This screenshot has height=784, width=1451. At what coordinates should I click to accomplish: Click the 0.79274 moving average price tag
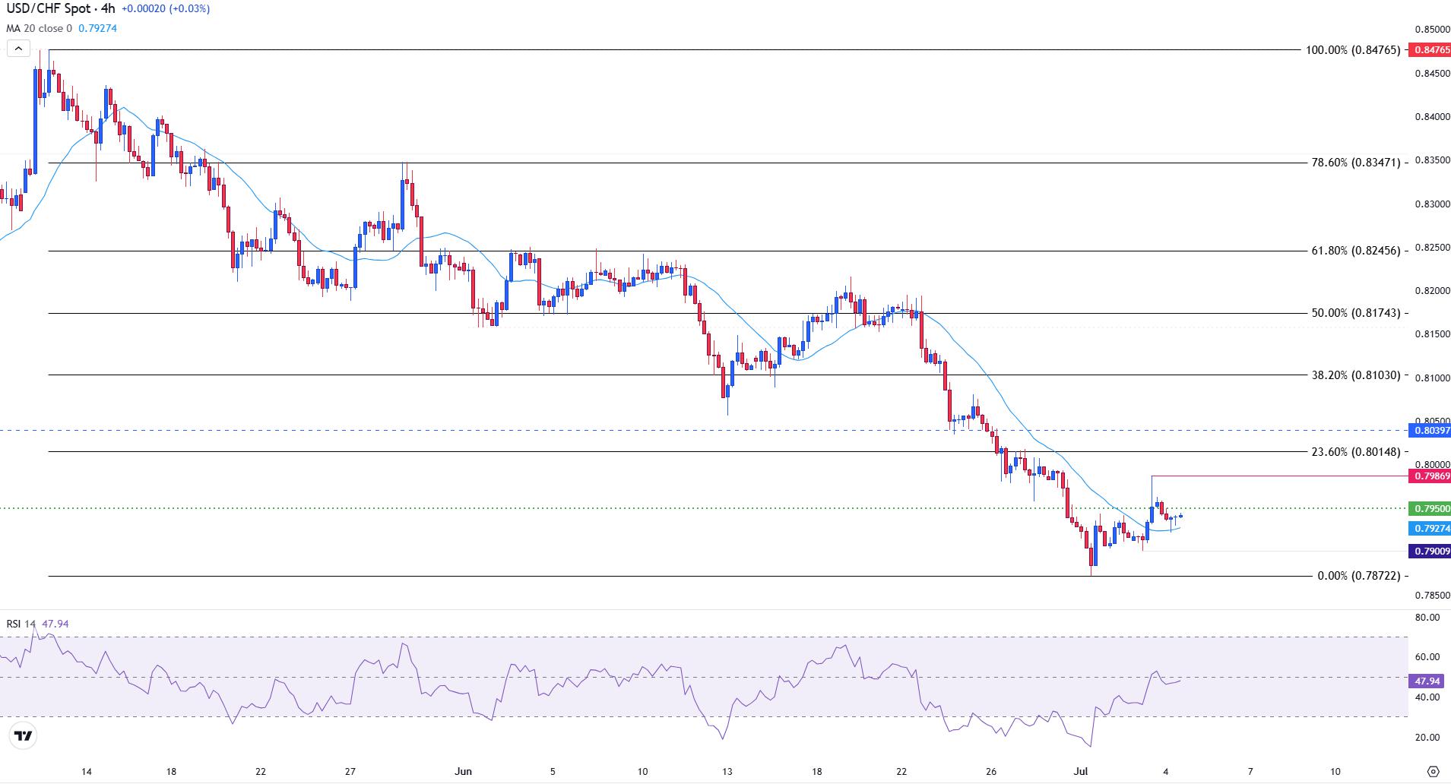click(x=1429, y=528)
